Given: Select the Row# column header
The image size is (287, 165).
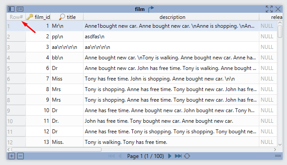Looking at the screenshot, I should (16, 17).
